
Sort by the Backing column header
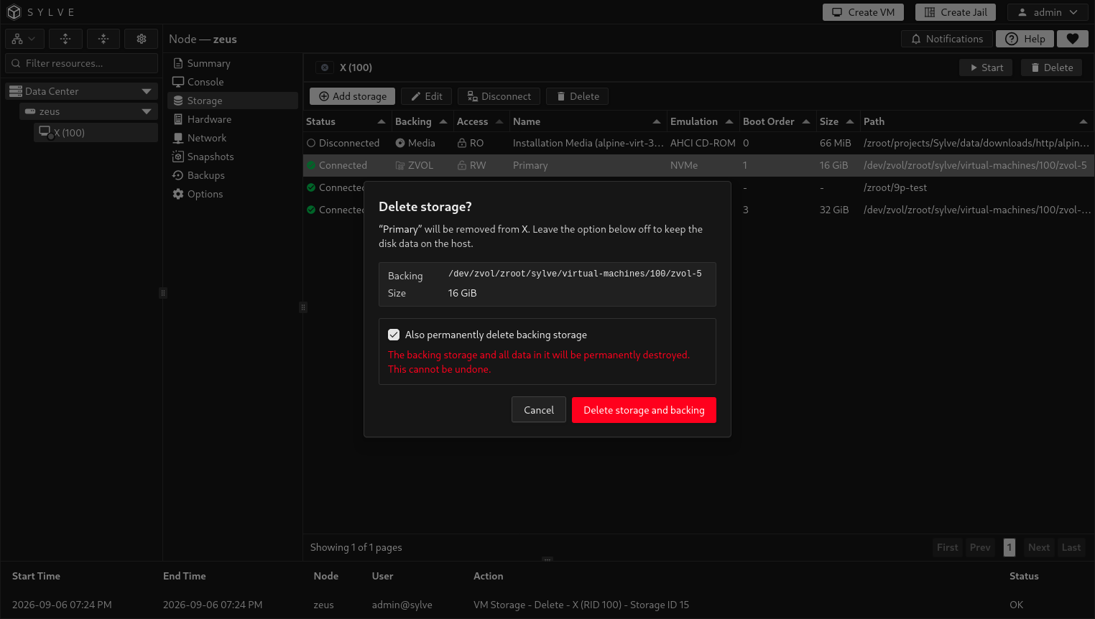click(422, 121)
